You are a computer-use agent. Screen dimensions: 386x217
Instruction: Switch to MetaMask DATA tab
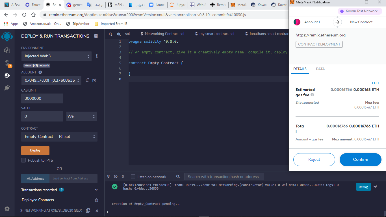click(320, 69)
